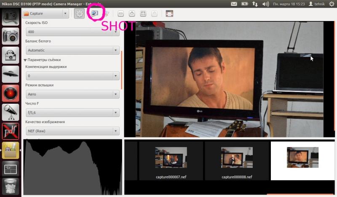Open the power gear system menu
This screenshot has width=337, height=197.
pyautogui.click(x=332, y=4)
